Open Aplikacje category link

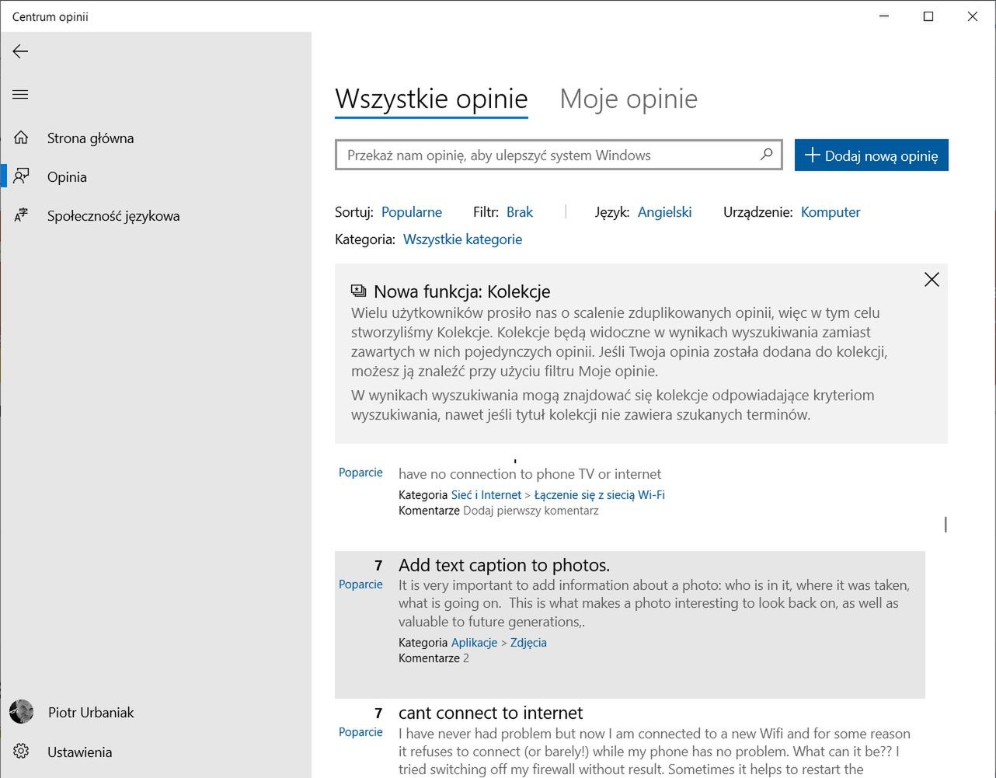(474, 643)
